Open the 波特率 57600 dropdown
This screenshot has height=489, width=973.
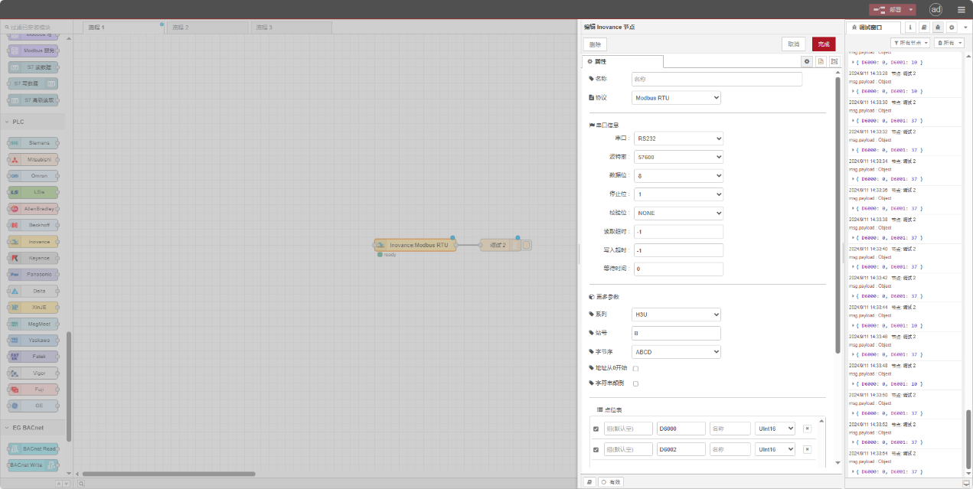[678, 157]
